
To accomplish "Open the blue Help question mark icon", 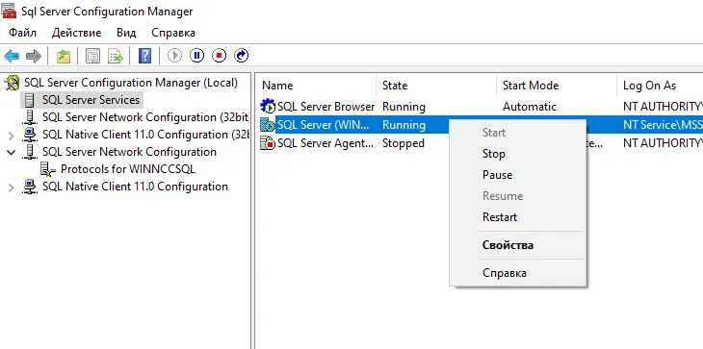I will [144, 56].
